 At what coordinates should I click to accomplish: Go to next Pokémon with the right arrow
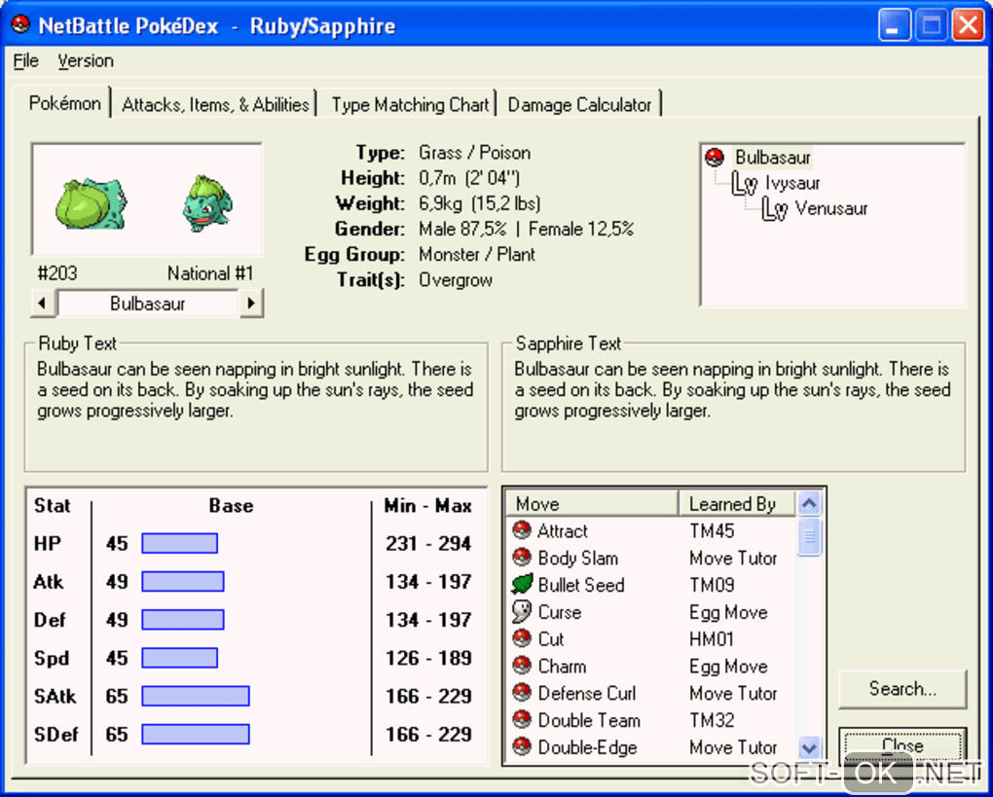pyautogui.click(x=251, y=304)
